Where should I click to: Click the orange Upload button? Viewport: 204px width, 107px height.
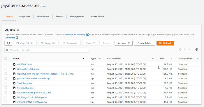tap(165, 43)
